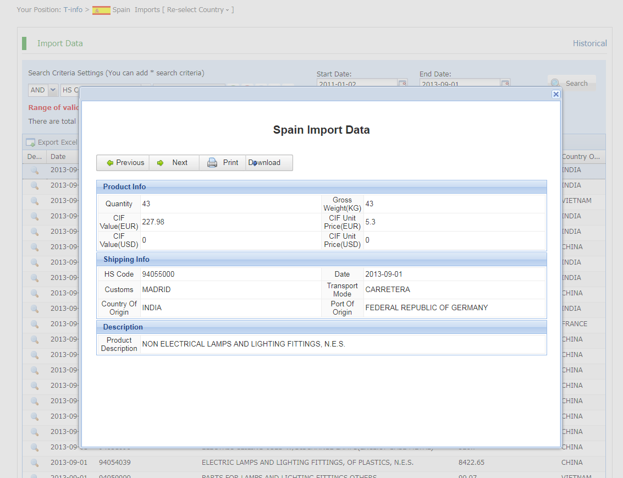This screenshot has width=623, height=478.
Task: Go to the Next import record
Action: pyautogui.click(x=173, y=163)
